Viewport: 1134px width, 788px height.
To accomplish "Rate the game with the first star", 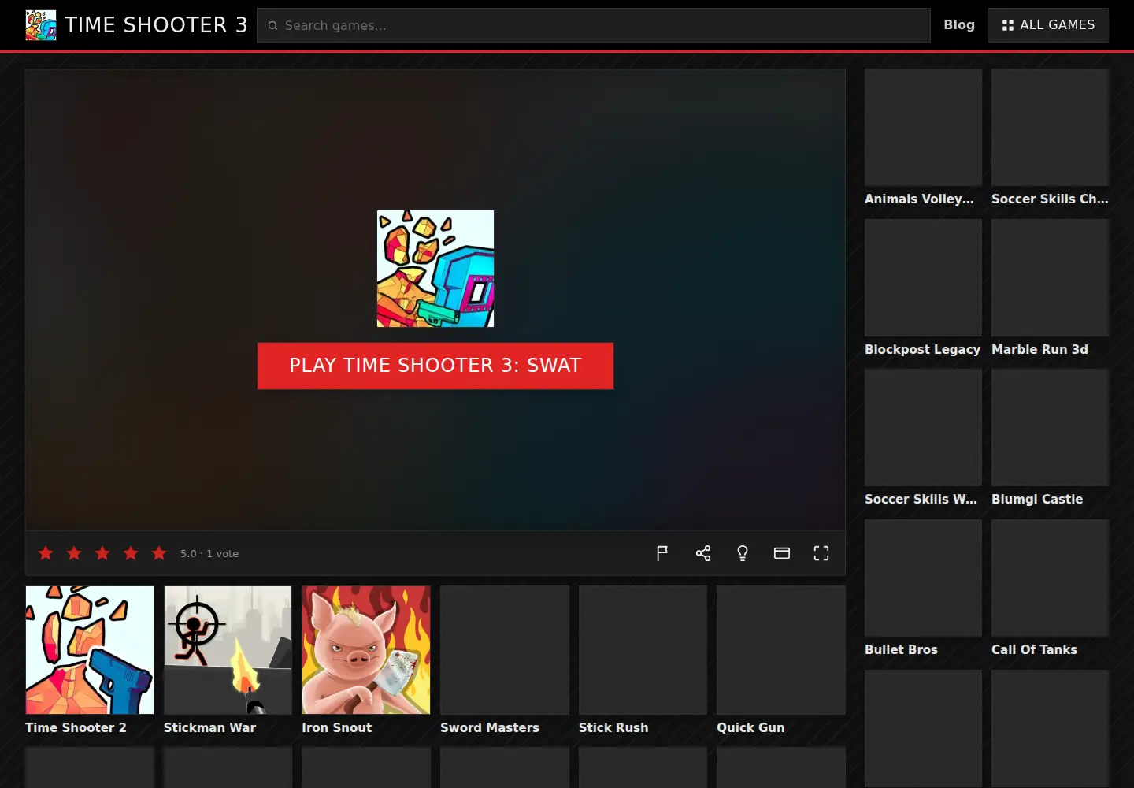I will [x=46, y=553].
